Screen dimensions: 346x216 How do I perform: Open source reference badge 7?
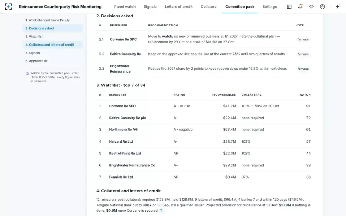[161, 211]
